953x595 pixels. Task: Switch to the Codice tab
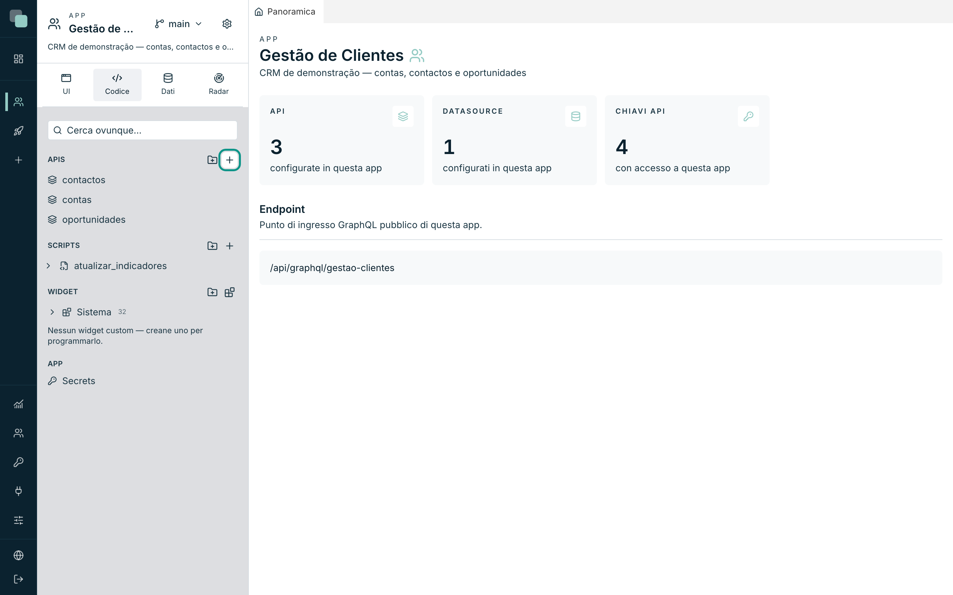[117, 85]
